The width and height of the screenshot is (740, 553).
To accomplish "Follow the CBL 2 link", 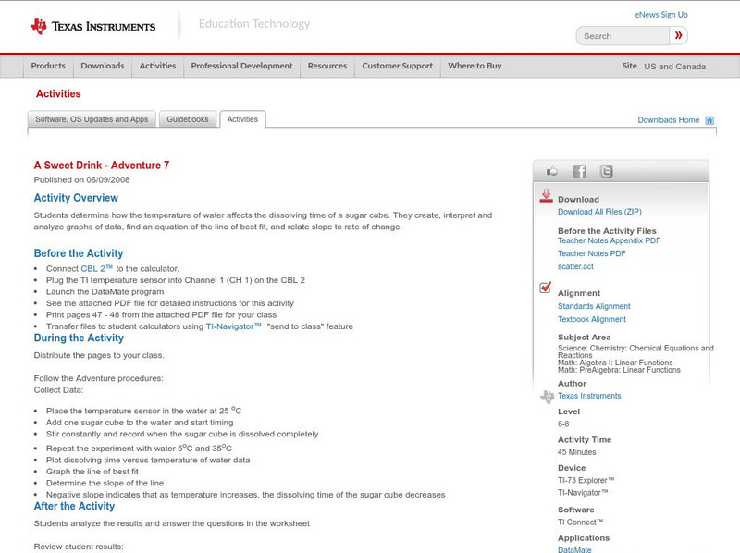I will [x=97, y=268].
